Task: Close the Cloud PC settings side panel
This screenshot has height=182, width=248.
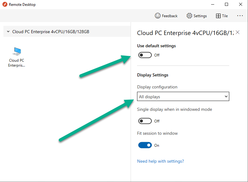Action: click(238, 33)
